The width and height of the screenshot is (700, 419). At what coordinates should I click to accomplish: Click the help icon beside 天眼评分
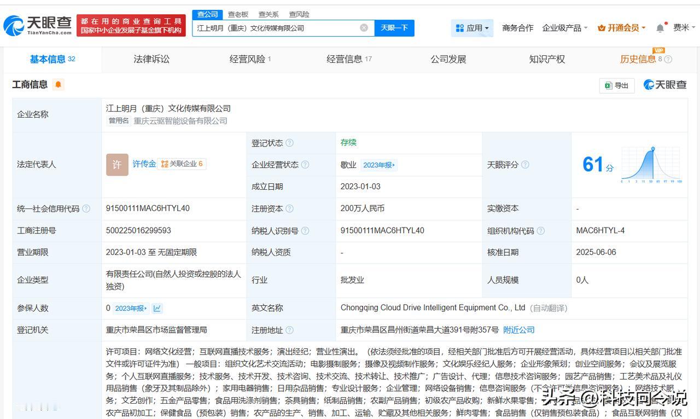point(525,165)
